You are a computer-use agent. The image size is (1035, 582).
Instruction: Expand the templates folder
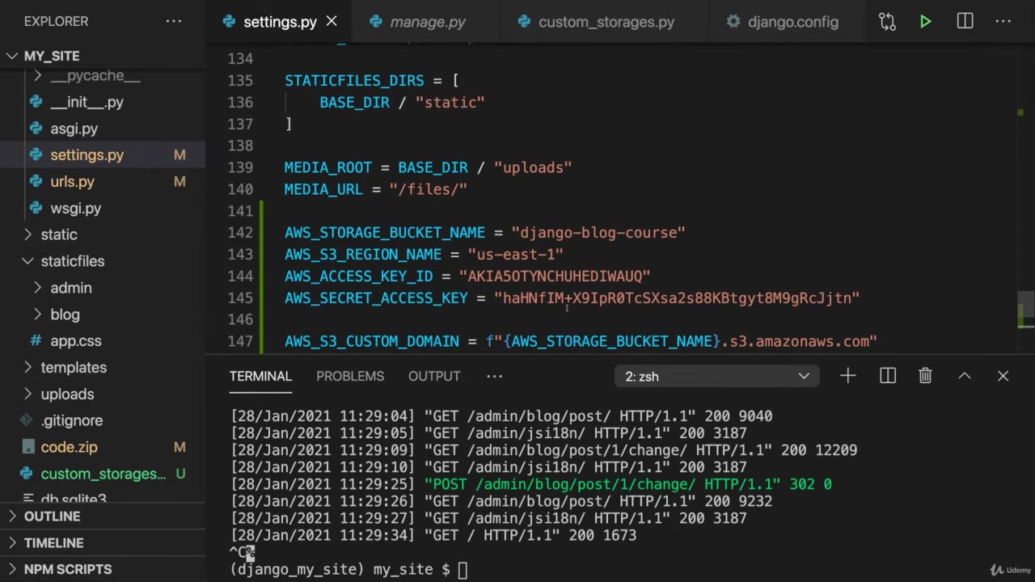(x=27, y=368)
